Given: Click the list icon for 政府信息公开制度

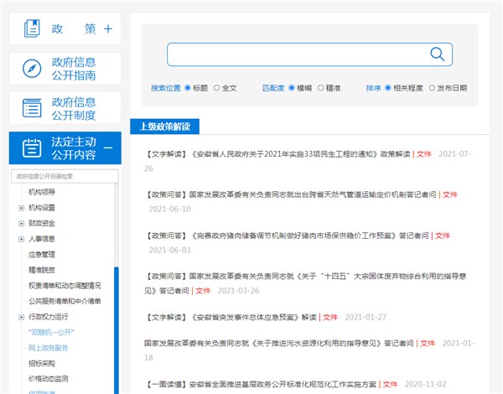Looking at the screenshot, I should coord(32,108).
